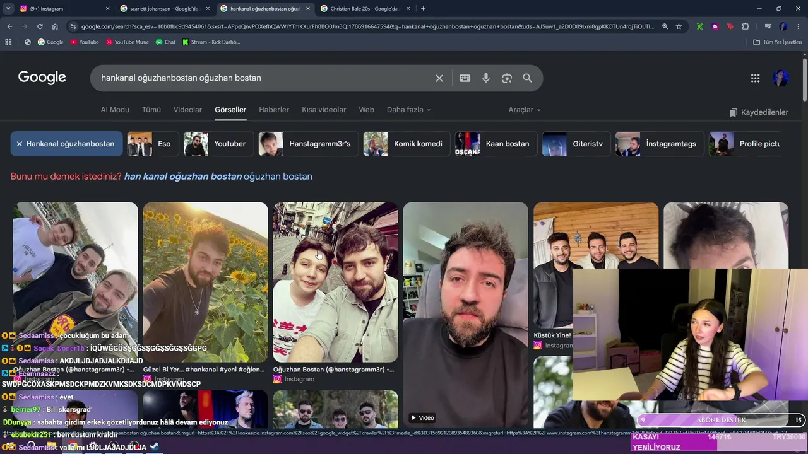Close the scarlett johansson tab

point(208,9)
